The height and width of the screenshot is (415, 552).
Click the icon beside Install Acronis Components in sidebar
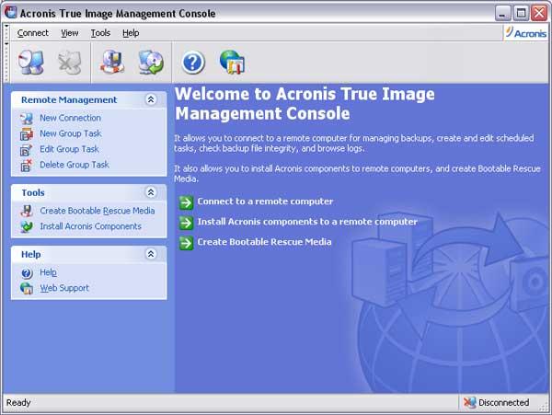[27, 226]
